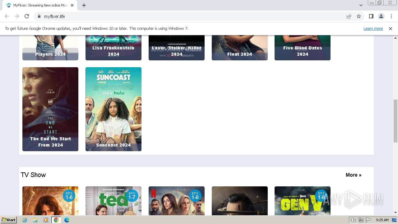This screenshot has height=224, width=398.
Task: Select Chrome in the taskbar
Action: point(56,220)
